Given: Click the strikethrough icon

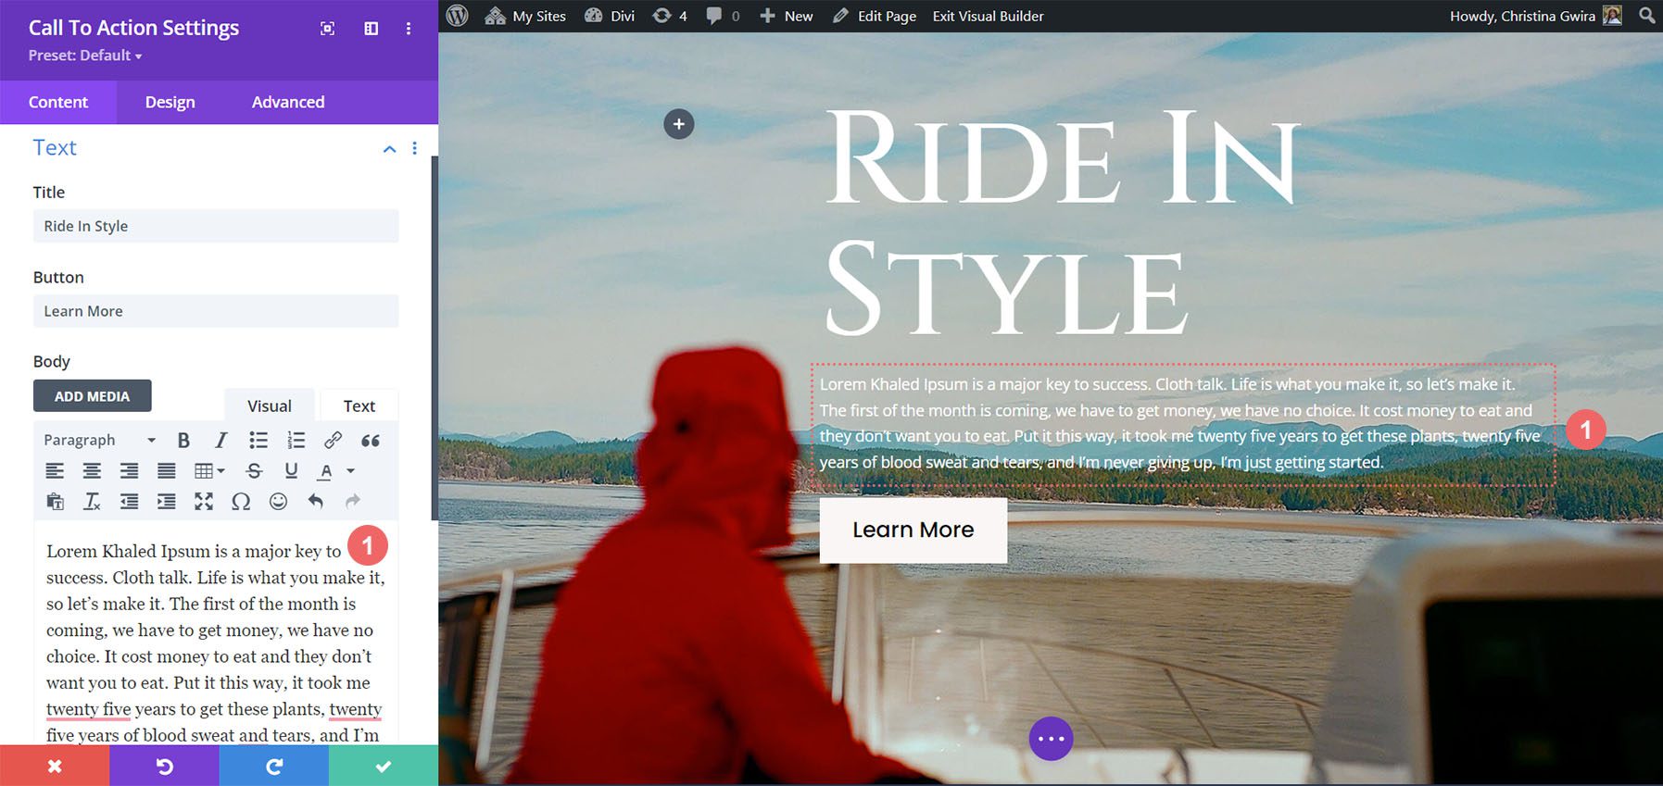Looking at the screenshot, I should click(254, 471).
